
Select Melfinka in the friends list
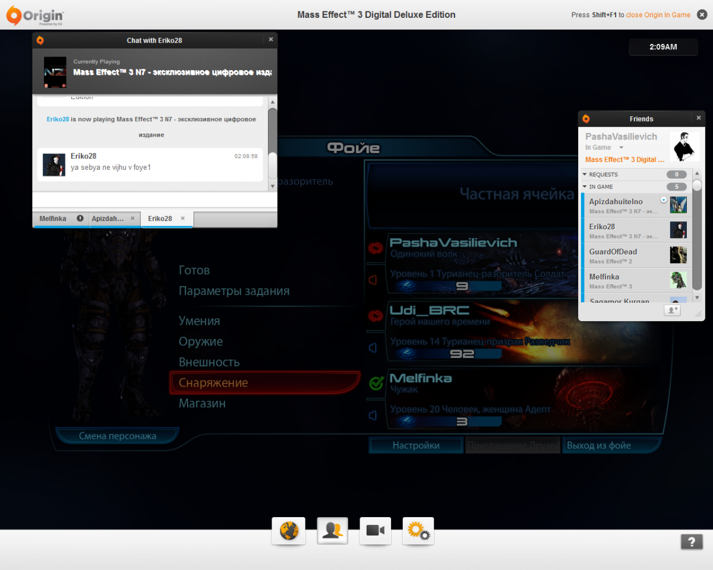click(636, 280)
